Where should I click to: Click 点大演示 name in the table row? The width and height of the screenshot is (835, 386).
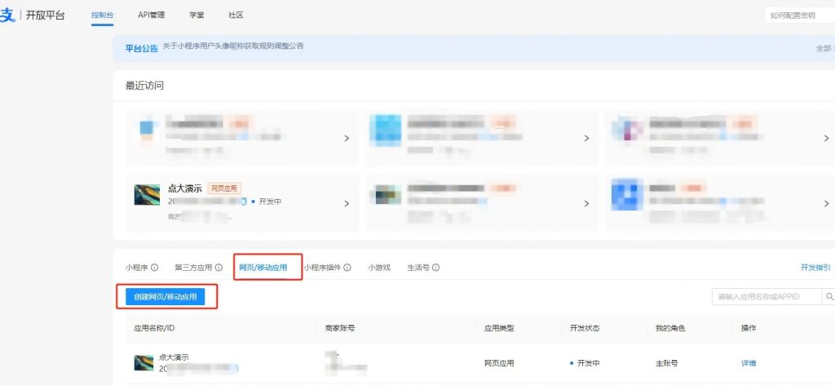click(x=175, y=357)
